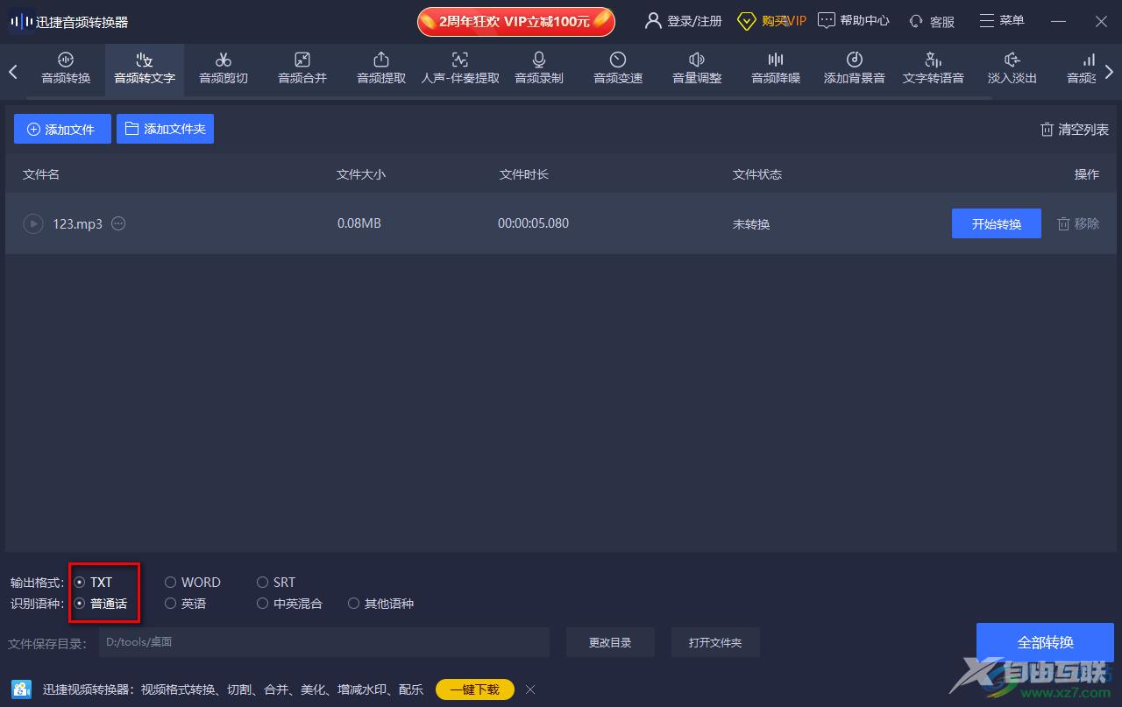
Task: Click the 全部转换 button
Action: click(x=1045, y=642)
